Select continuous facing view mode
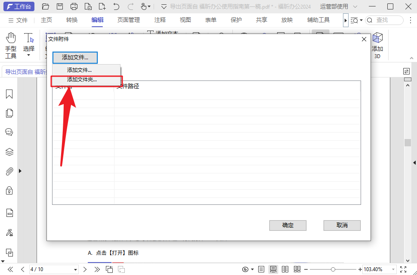 (x=297, y=269)
